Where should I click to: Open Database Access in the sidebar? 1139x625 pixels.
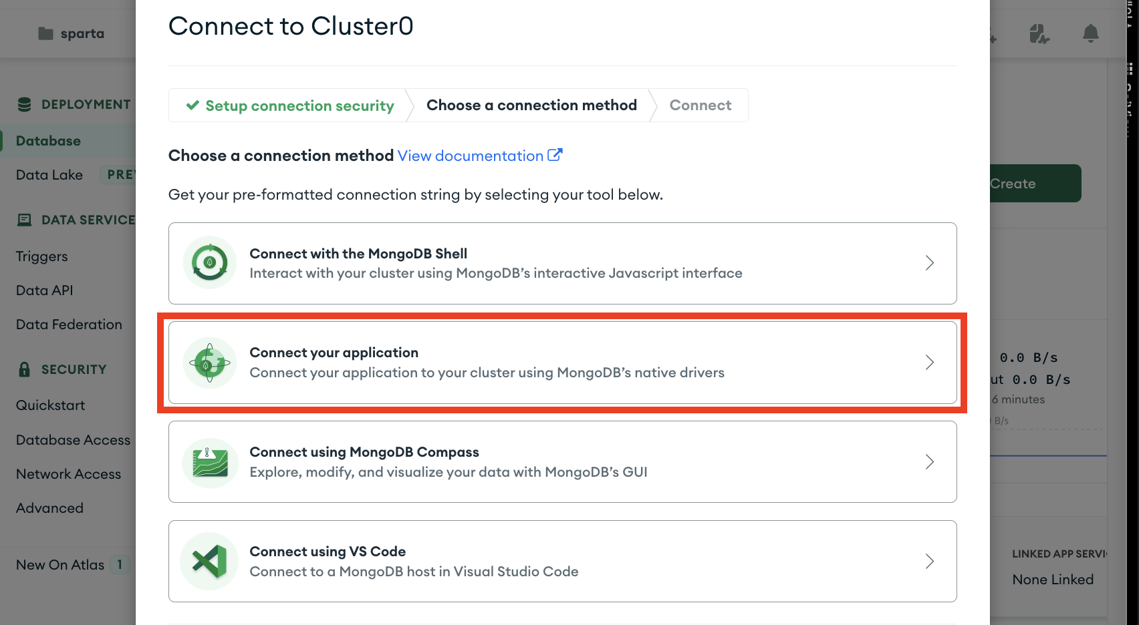coord(74,440)
